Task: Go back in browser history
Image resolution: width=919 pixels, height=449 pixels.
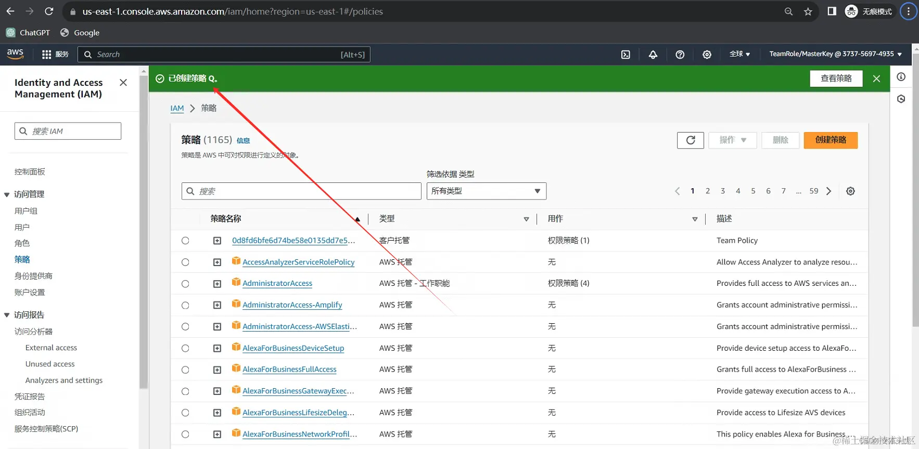Action: click(x=10, y=11)
